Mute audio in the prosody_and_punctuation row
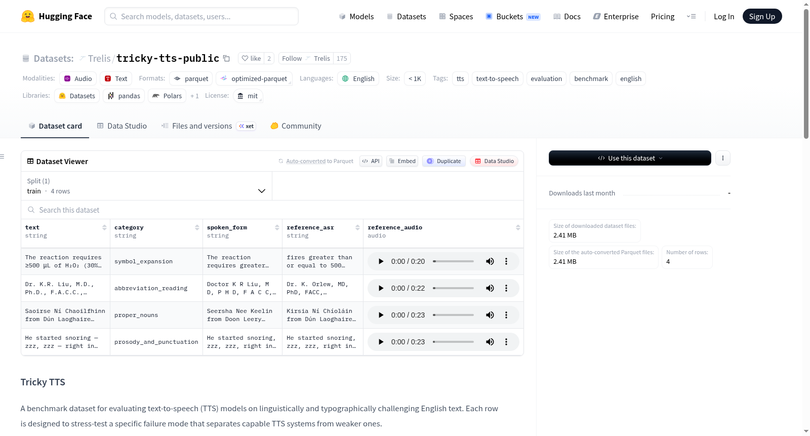 [490, 342]
